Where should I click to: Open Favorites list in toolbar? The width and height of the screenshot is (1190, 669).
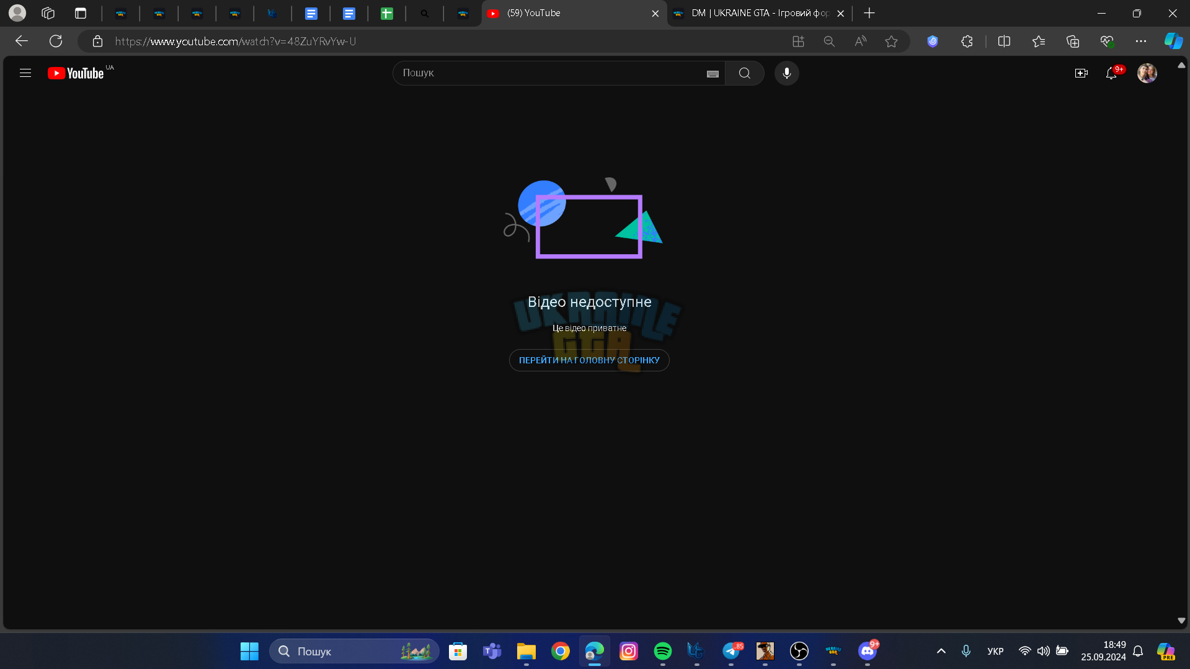1039,42
